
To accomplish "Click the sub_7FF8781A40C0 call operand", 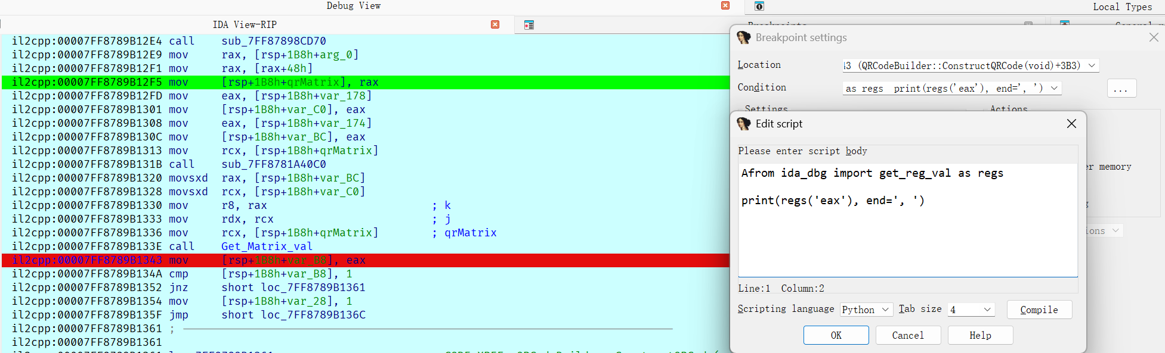I will (274, 164).
